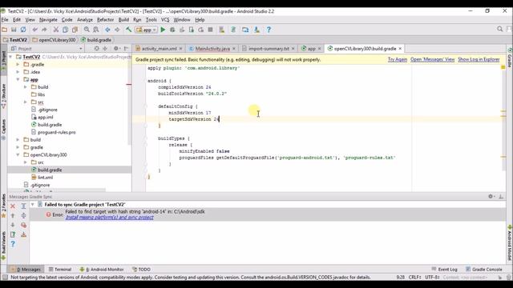This screenshot has height=288, width=513.
Task: Click the Debug app bug icon
Action: point(172,30)
